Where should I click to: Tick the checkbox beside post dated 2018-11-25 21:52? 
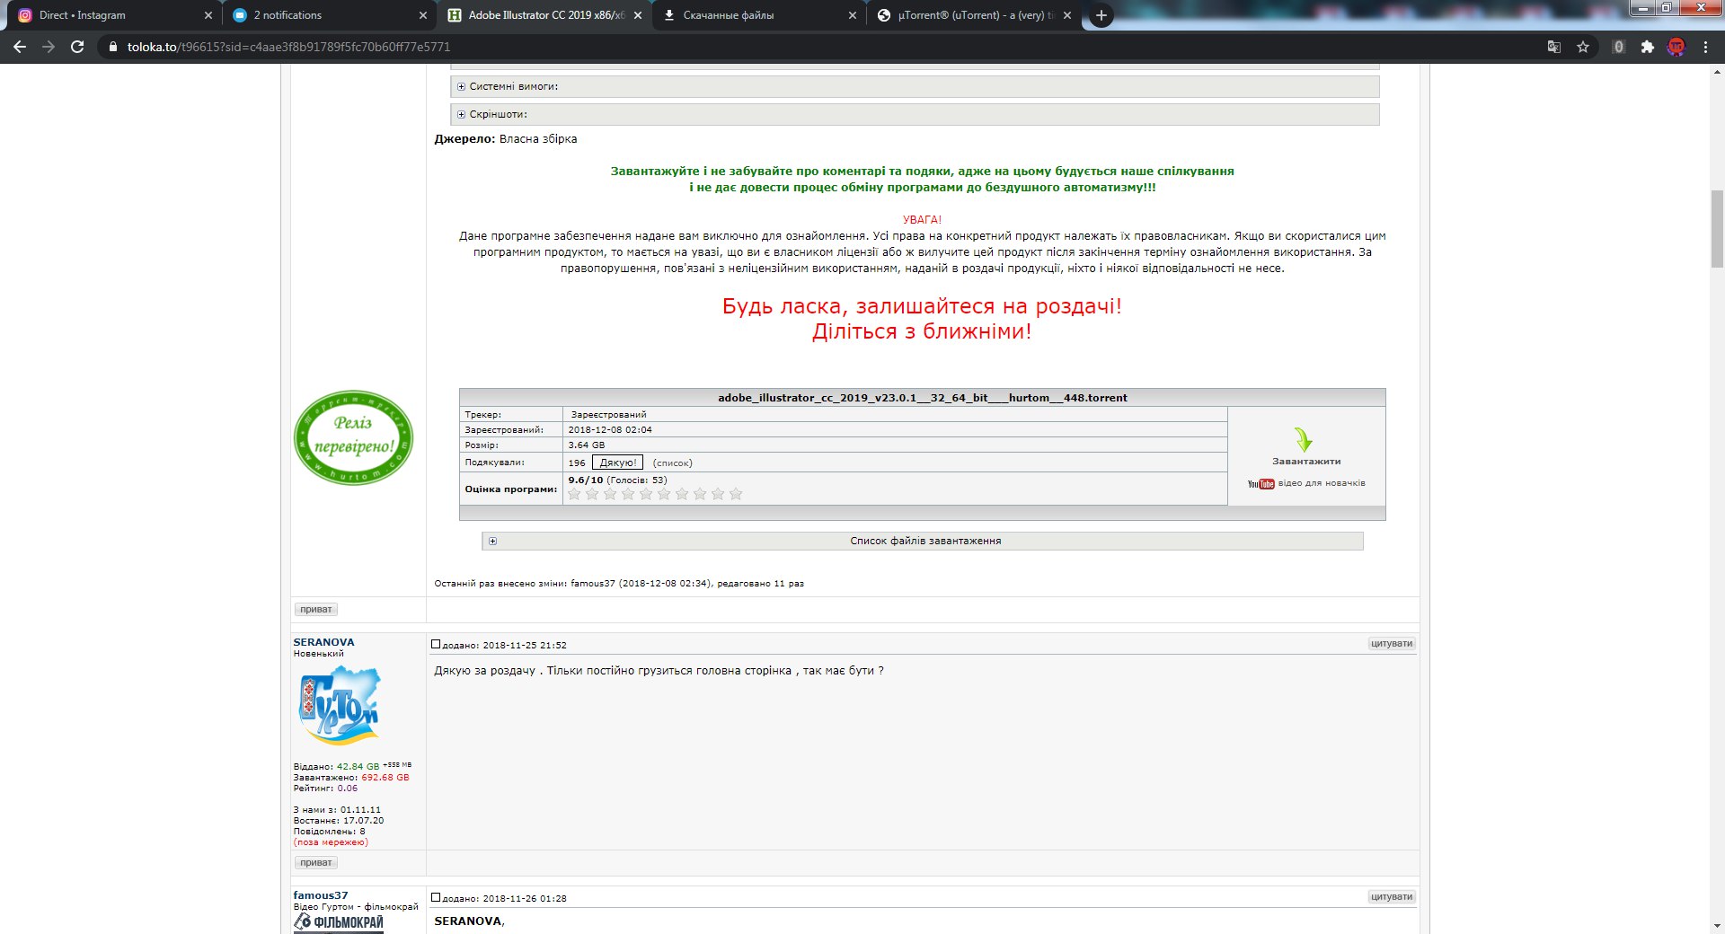pyautogui.click(x=436, y=644)
